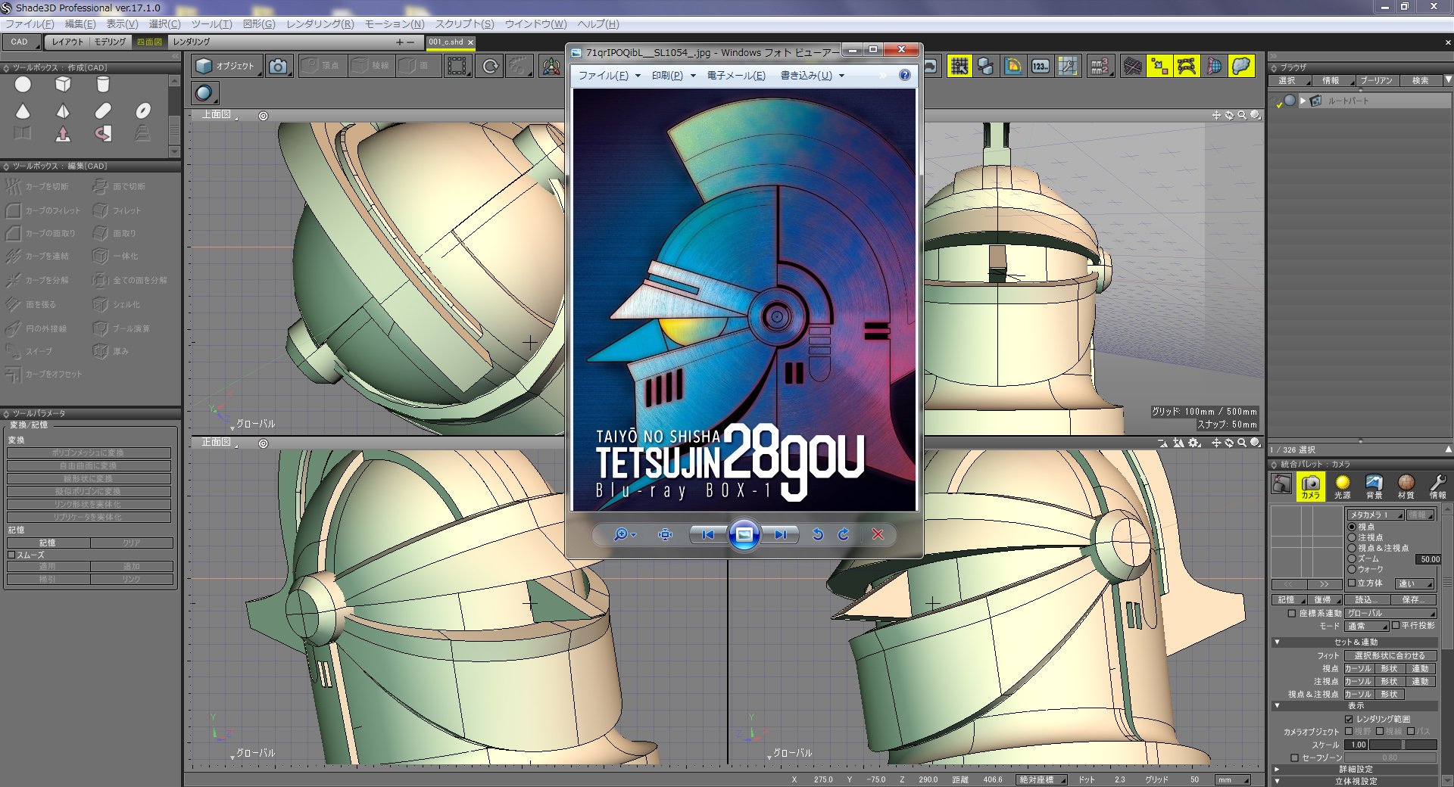Click the rotate arrow icon in control bar
The height and width of the screenshot is (787, 1454).
(491, 67)
